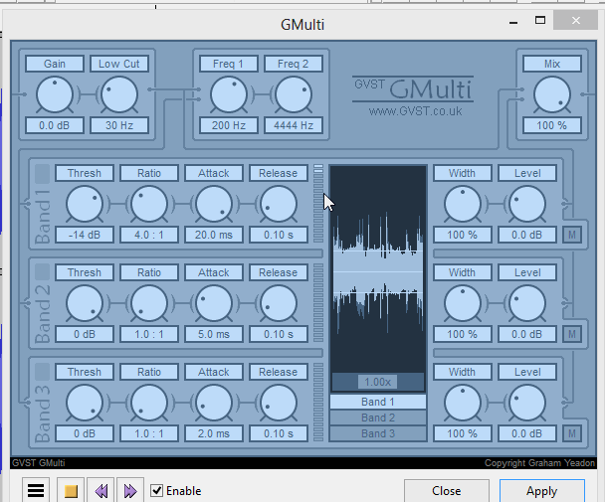Viewport: 605px width, 502px height.
Task: Click the 4.0 : 1 ratio value
Action: pos(149,235)
